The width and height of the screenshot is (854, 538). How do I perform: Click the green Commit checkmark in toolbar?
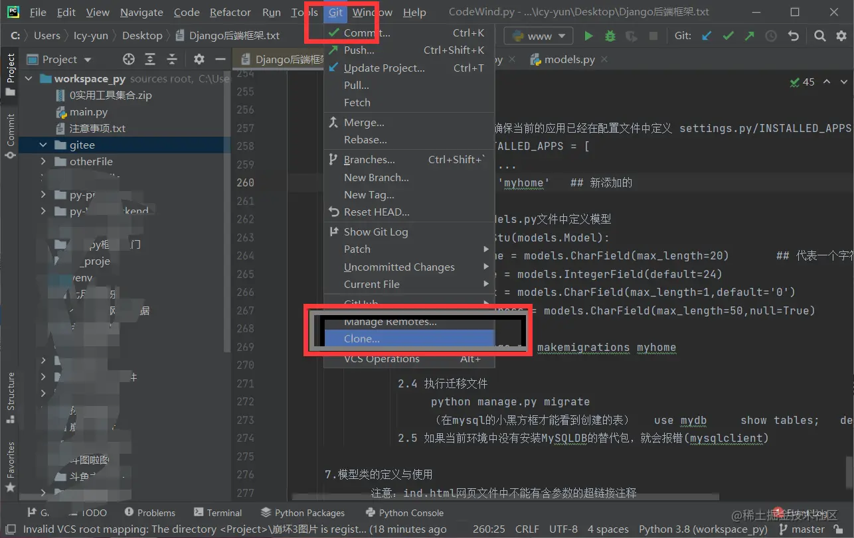(x=728, y=36)
